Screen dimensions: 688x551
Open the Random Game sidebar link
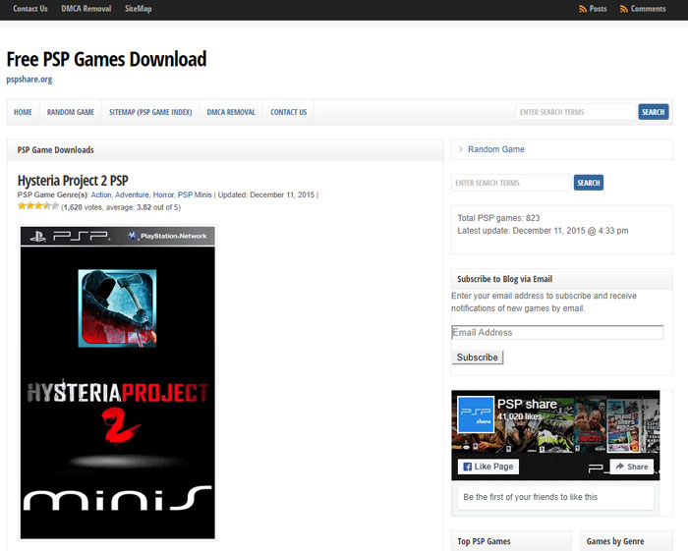tap(495, 149)
